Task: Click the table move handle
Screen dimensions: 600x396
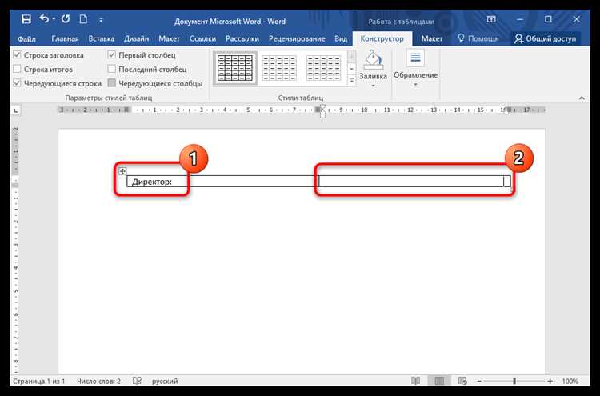Action: (122, 171)
